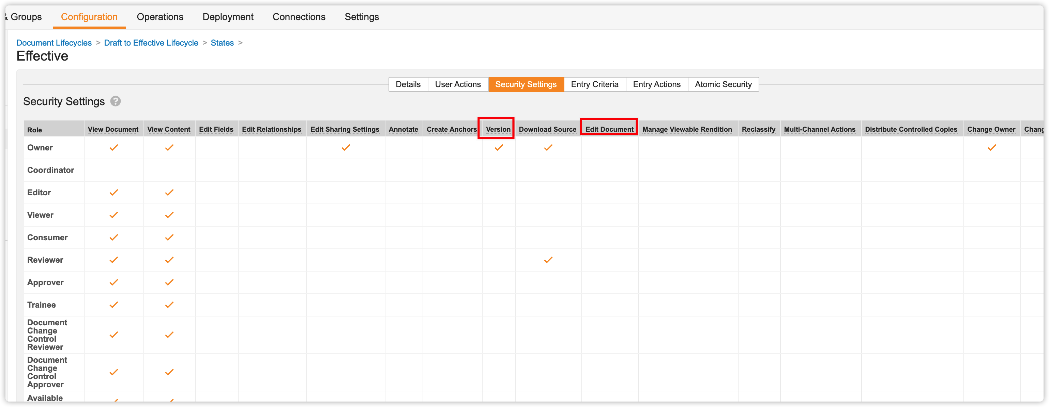Click the Viewer View Content checkmark

(x=169, y=215)
